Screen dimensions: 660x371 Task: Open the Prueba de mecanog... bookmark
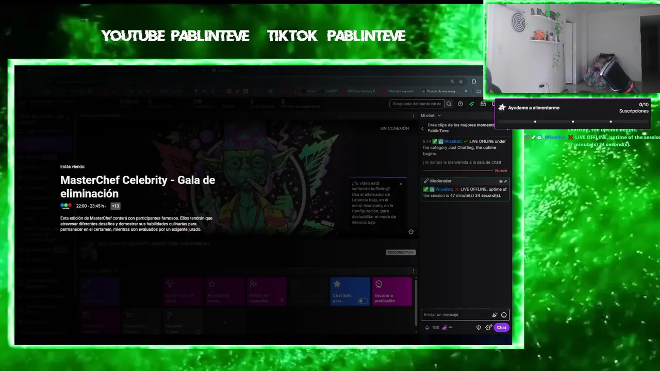tap(439, 91)
